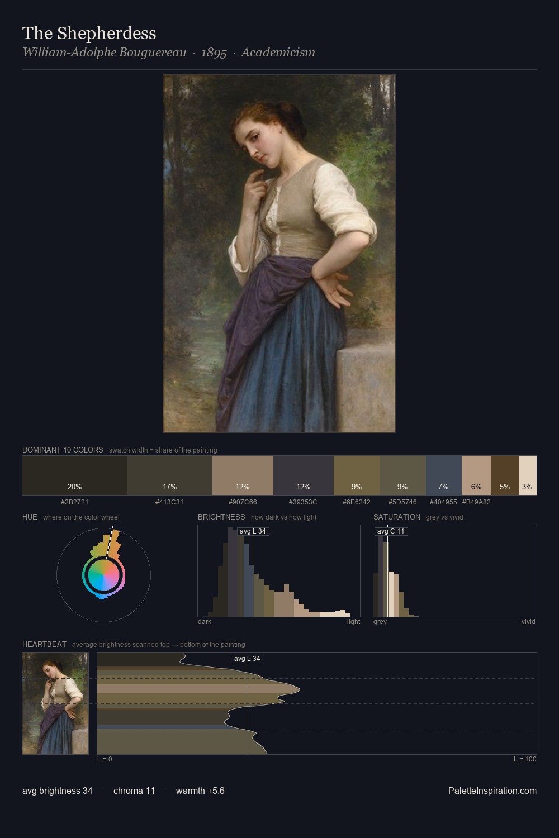Click the #5D5746 hex code
This screenshot has width=559, height=838.
click(402, 502)
